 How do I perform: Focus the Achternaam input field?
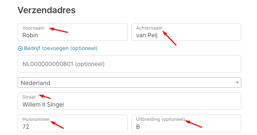click(x=186, y=32)
